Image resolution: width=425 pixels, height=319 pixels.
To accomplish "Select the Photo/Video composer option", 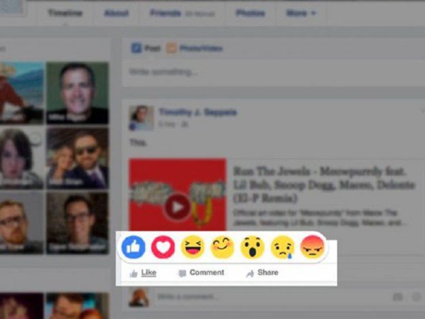I will [x=195, y=48].
